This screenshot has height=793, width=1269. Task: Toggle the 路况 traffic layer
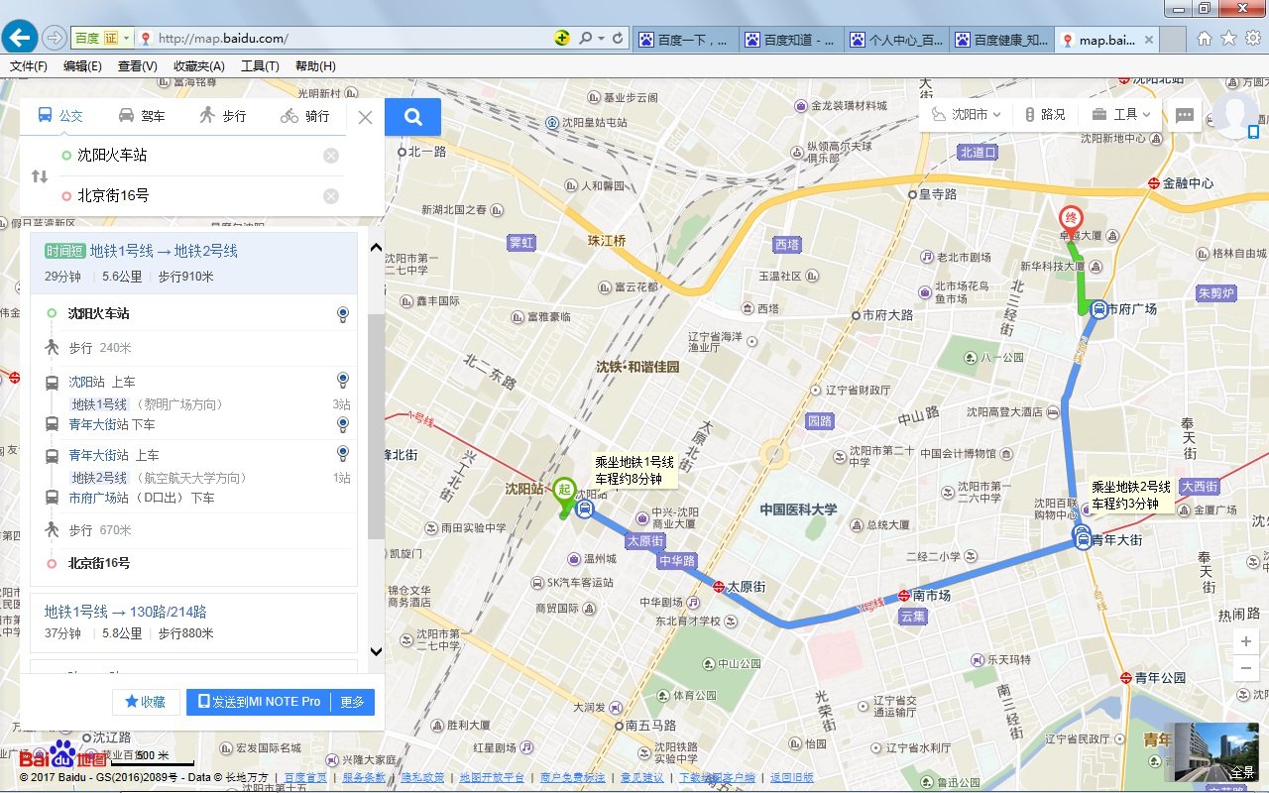1045,113
